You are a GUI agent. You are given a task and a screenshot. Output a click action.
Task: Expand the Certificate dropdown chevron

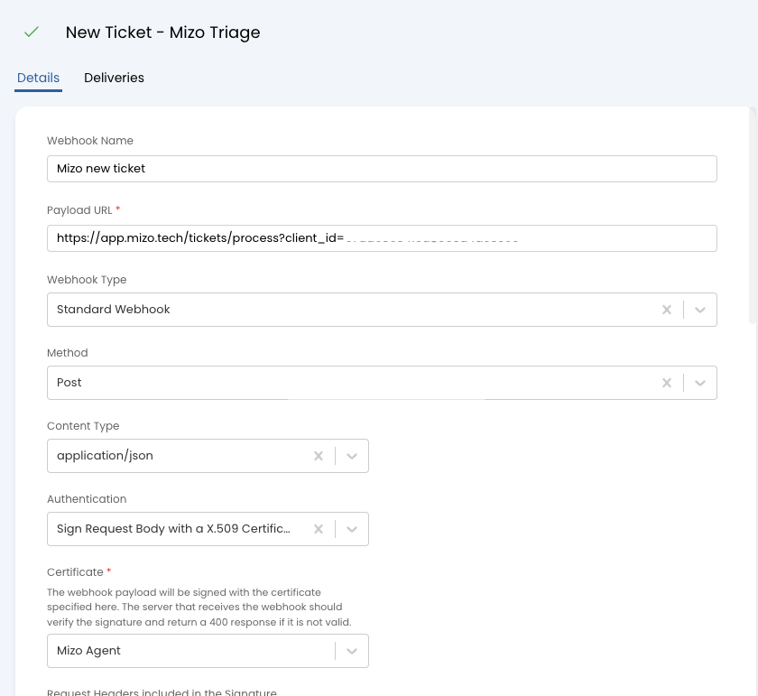pos(352,651)
